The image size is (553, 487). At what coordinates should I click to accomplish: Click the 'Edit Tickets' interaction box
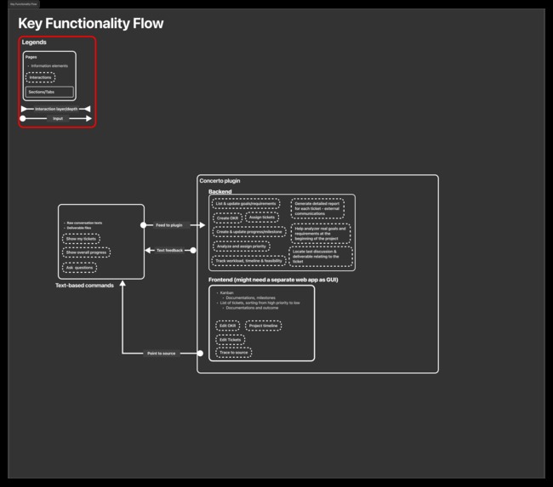(230, 340)
